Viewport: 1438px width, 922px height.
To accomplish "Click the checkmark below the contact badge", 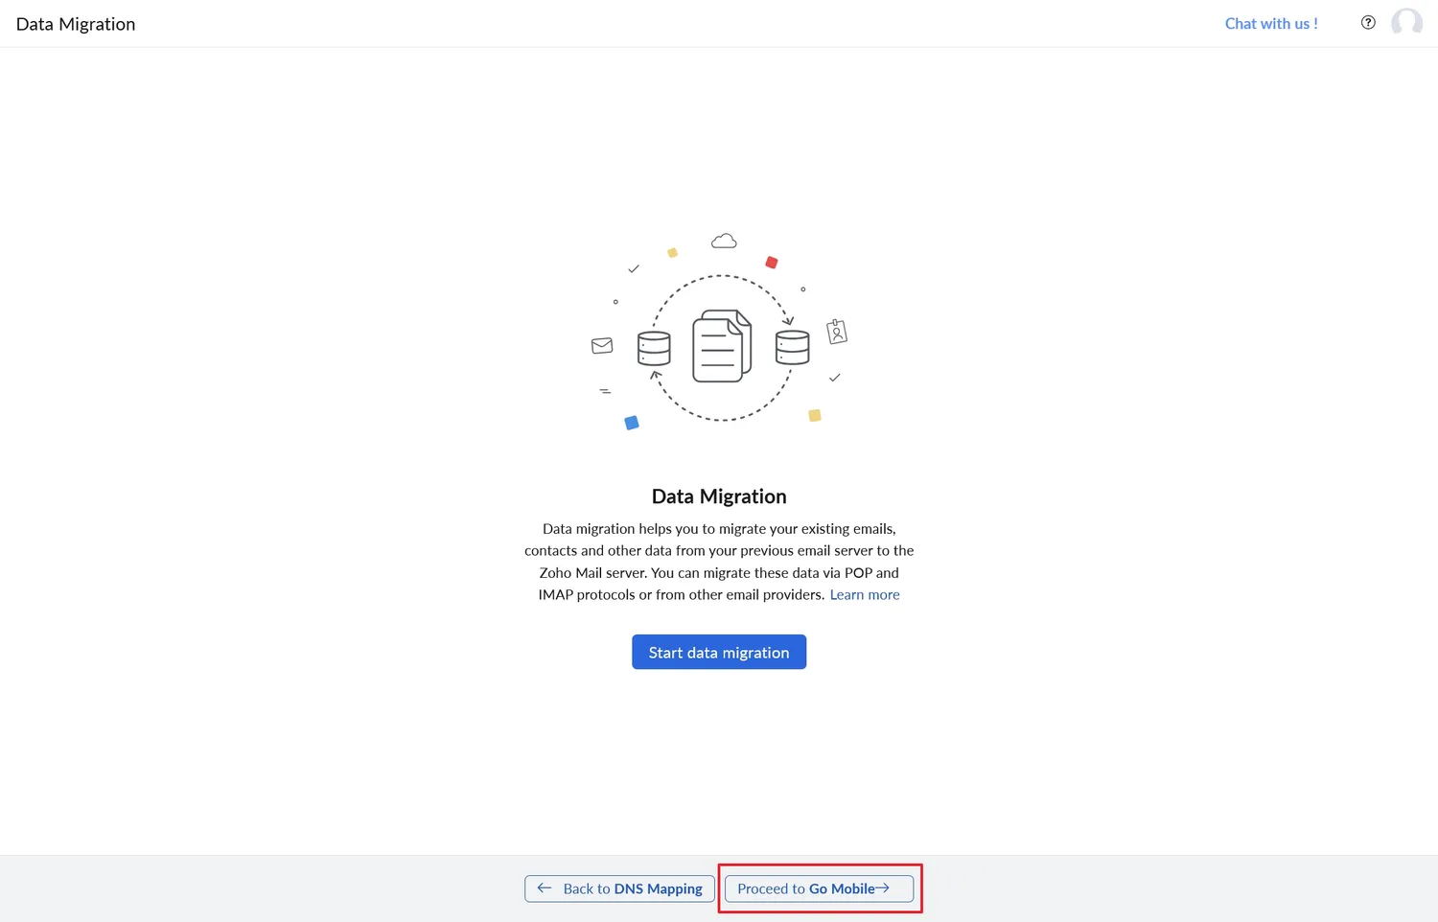I will pos(834,378).
